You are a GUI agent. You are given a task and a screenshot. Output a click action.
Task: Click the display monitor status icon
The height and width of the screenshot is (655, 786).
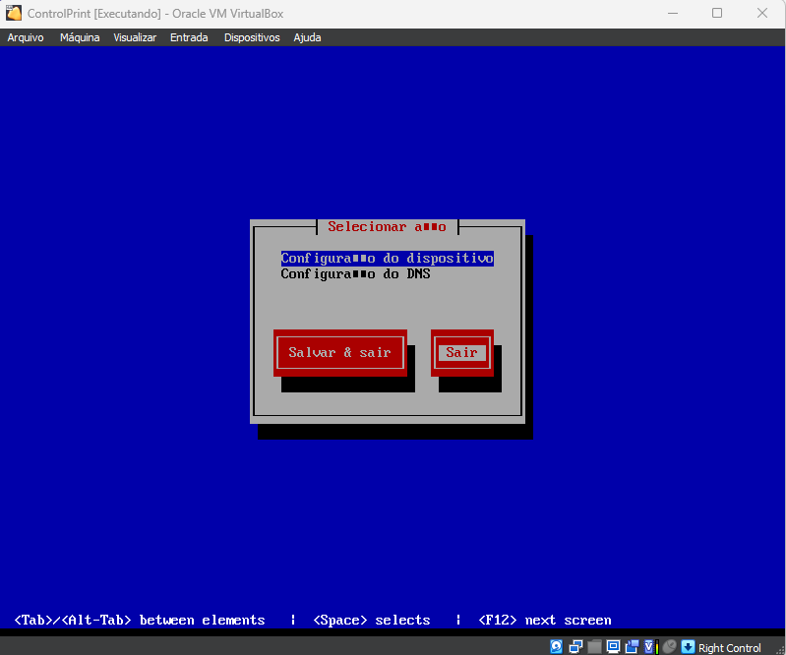(613, 647)
